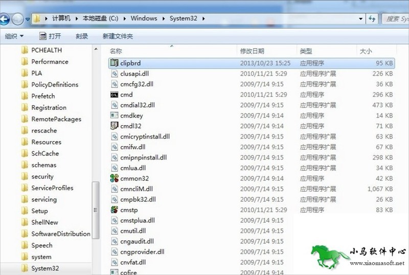Select the cmlua.dll file icon
409x275 pixels.
coord(114,168)
